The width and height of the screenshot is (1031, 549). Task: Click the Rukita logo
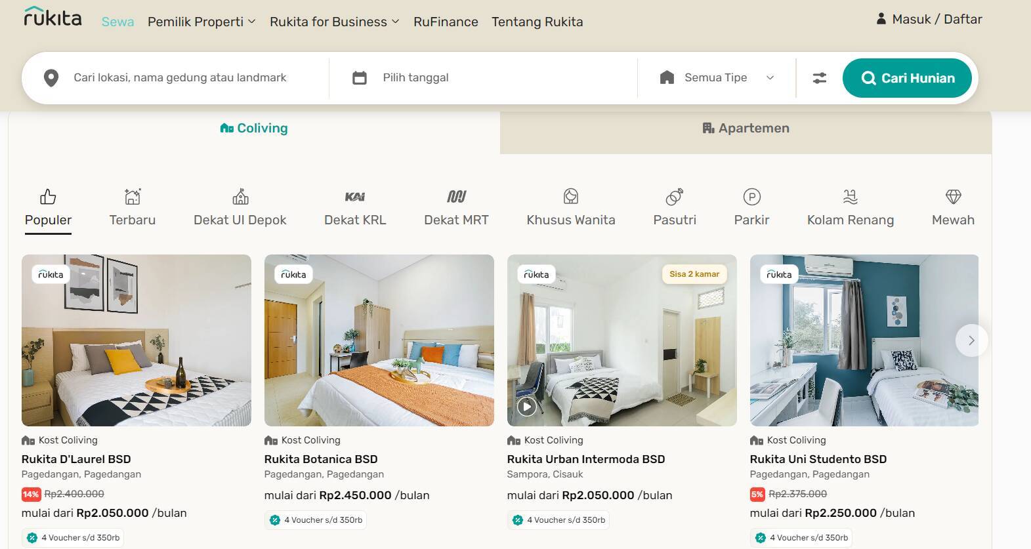pos(53,17)
